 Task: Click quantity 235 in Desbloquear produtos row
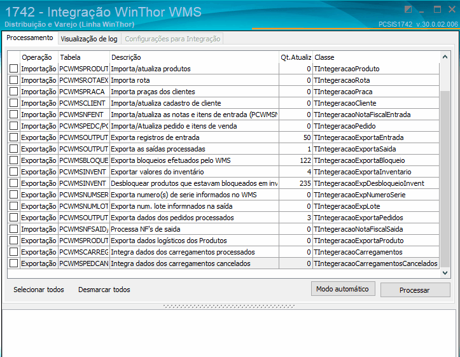pos(296,183)
